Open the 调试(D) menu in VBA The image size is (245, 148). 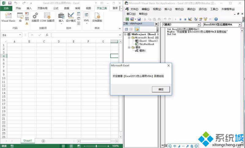point(191,9)
